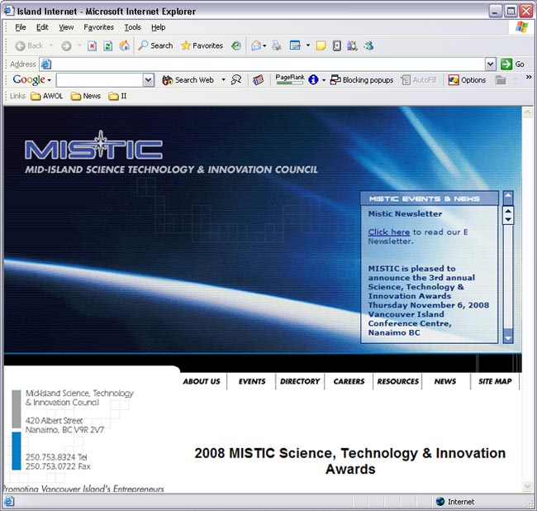Print the page with printer icon
Screen dimensions: 537x511
click(x=277, y=45)
